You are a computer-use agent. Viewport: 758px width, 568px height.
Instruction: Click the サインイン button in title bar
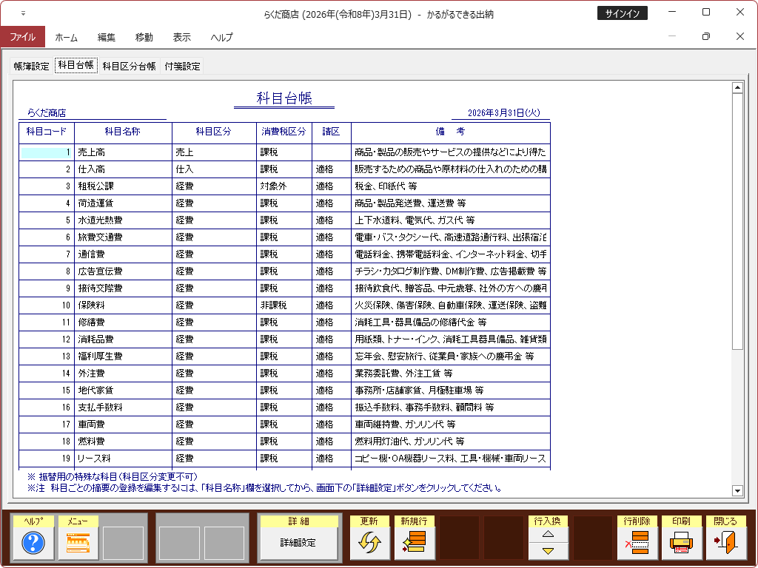(x=623, y=13)
